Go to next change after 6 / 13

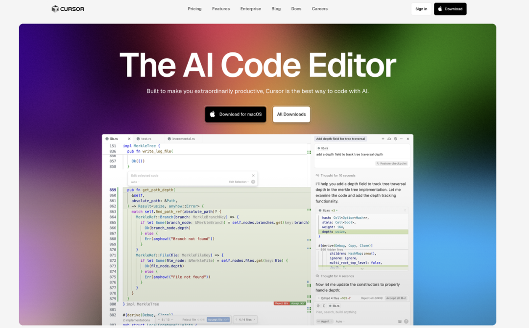point(172,320)
